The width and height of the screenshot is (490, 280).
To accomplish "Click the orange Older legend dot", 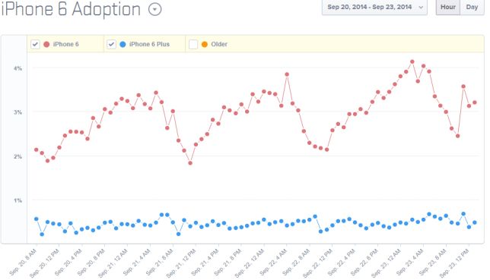I will coord(205,44).
